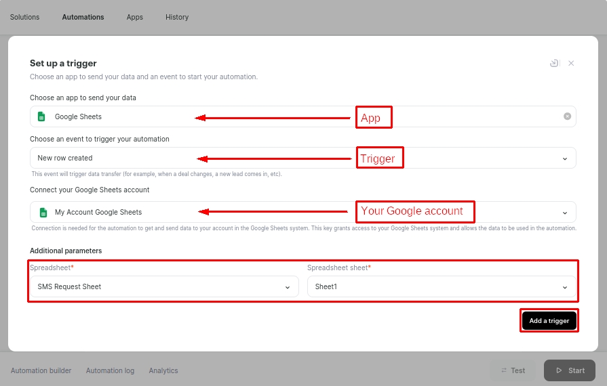Screen dimensions: 607x386
Task: Switch to the Automation log tab
Action: click(110, 370)
